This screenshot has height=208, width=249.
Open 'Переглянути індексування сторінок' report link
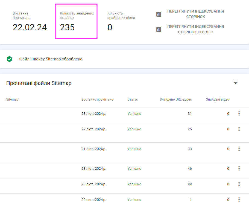[x=195, y=14]
